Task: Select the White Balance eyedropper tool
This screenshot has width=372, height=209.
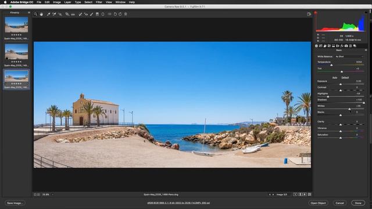Action: coord(48,14)
